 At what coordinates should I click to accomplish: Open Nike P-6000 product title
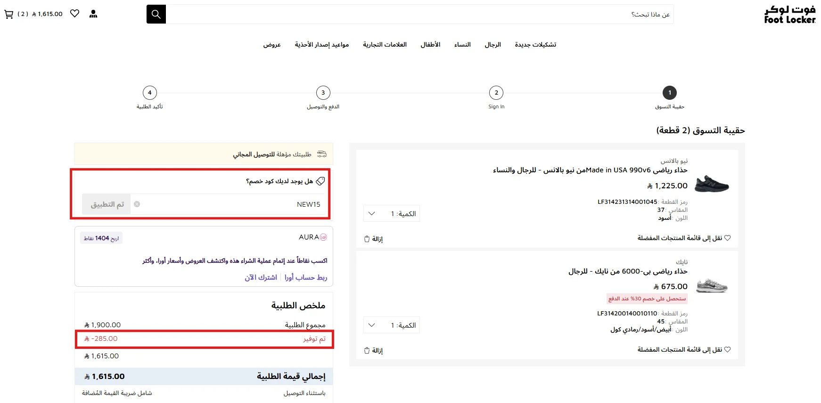(628, 271)
